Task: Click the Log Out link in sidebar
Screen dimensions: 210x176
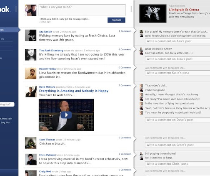Action: (x=6, y=122)
